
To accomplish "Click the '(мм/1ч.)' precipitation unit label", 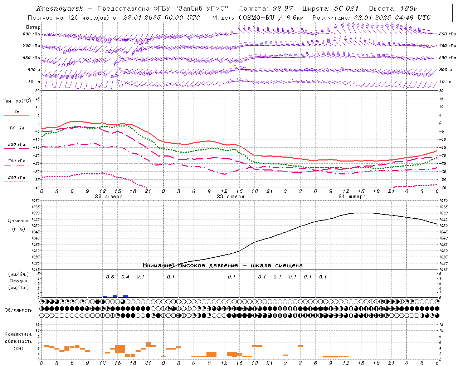I will [x=19, y=288].
